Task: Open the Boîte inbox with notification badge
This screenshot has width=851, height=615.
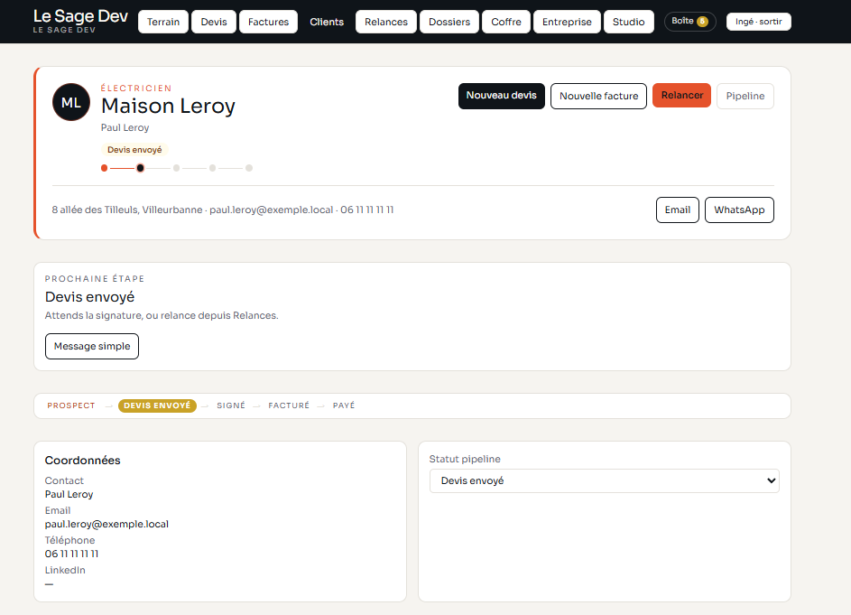Action: (689, 21)
